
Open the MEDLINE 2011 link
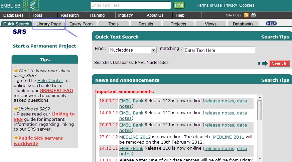click(x=228, y=137)
